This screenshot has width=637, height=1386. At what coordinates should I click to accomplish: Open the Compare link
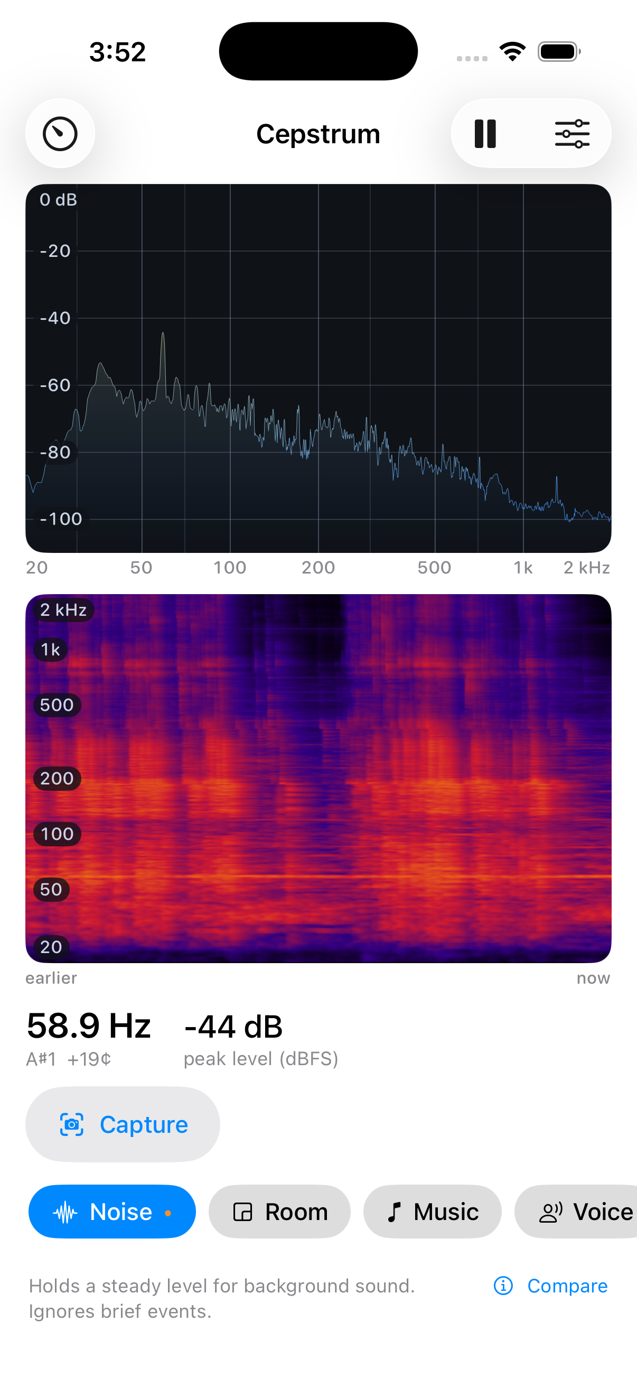567,1286
